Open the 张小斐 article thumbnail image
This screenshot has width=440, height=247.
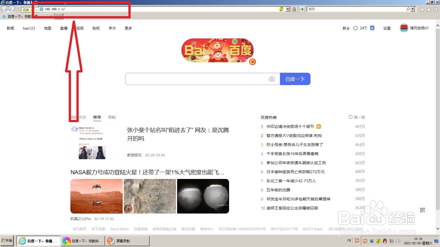(x=96, y=142)
